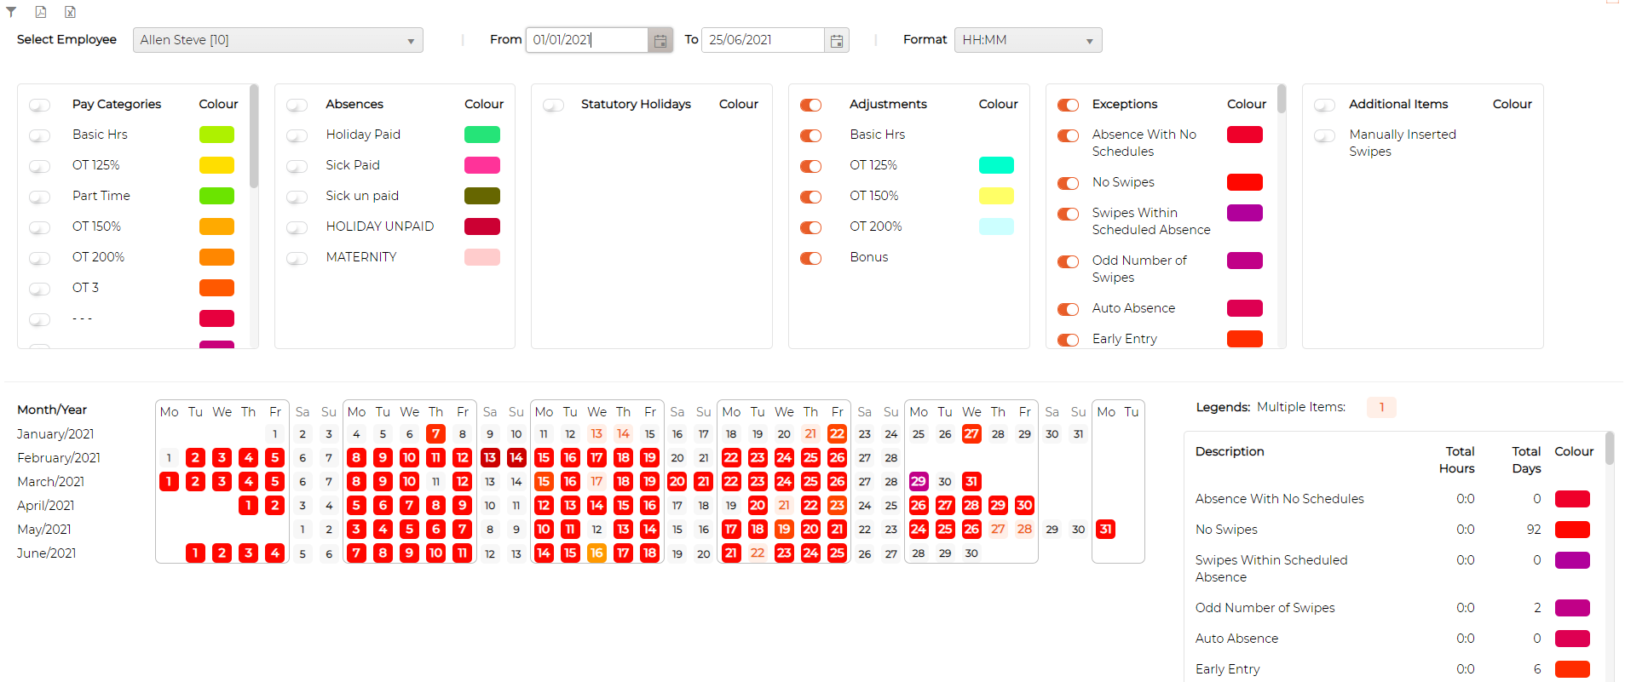The image size is (1625, 682).
Task: Open the Select Employee dropdown
Action: 278,40
